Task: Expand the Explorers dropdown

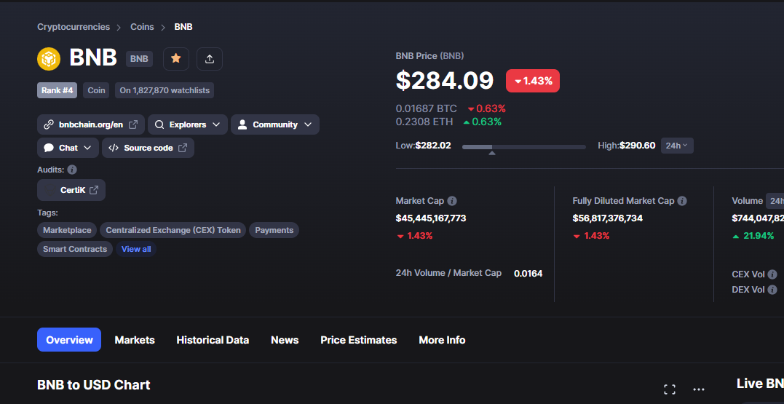Action: (188, 124)
